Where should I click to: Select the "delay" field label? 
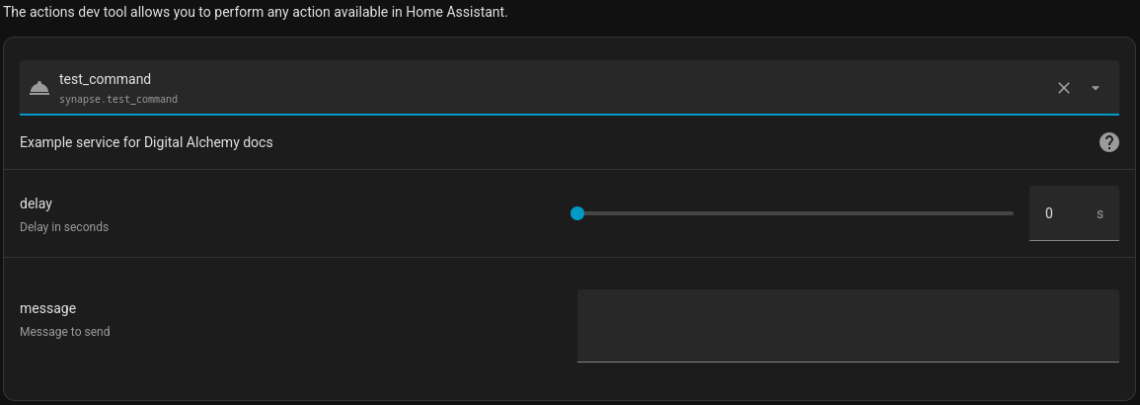[x=36, y=203]
